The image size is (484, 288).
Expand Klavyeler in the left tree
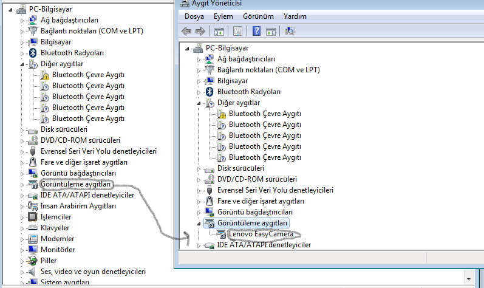(x=22, y=228)
